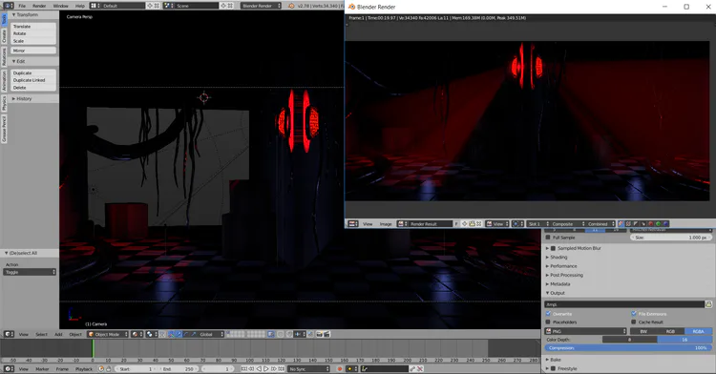Screen dimensions: 716x374
Task: Enable the Placeholders checkbox
Action: point(548,322)
